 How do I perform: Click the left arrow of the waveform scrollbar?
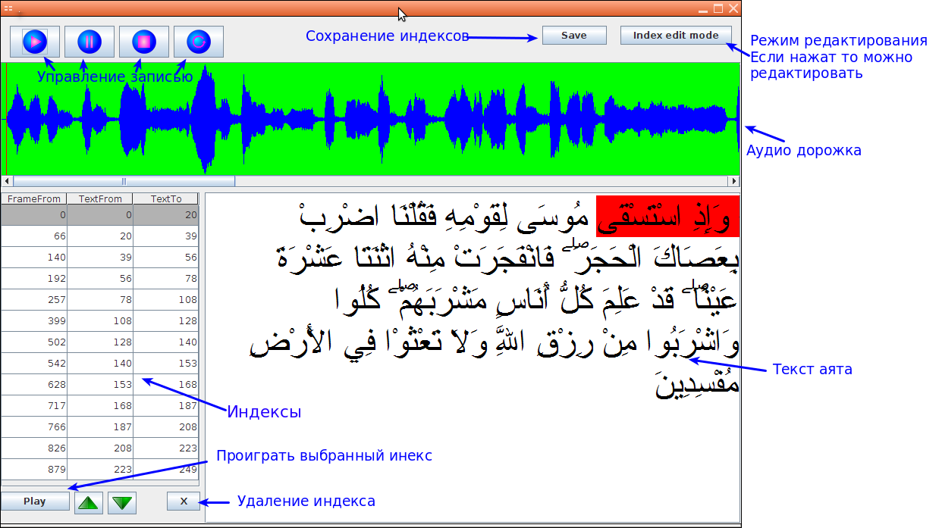(8, 182)
